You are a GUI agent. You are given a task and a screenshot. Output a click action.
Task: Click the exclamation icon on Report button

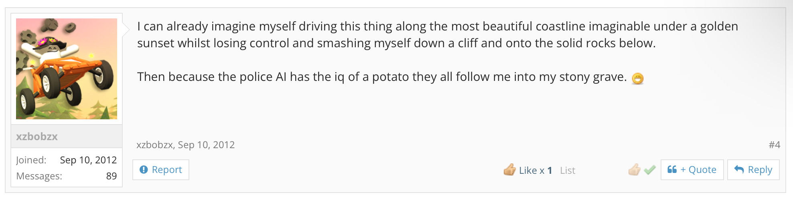tap(144, 170)
